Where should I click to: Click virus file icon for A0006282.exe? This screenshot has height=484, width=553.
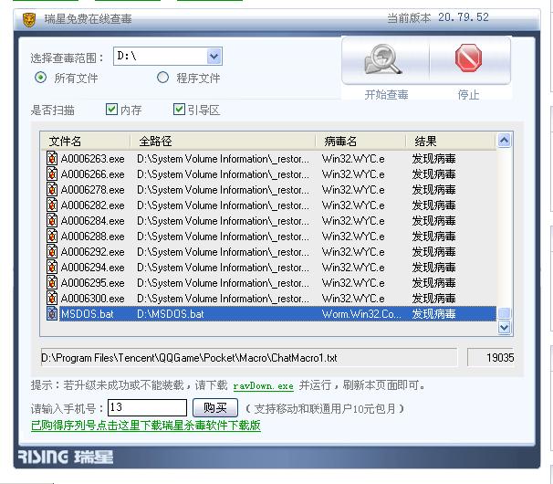click(52, 205)
